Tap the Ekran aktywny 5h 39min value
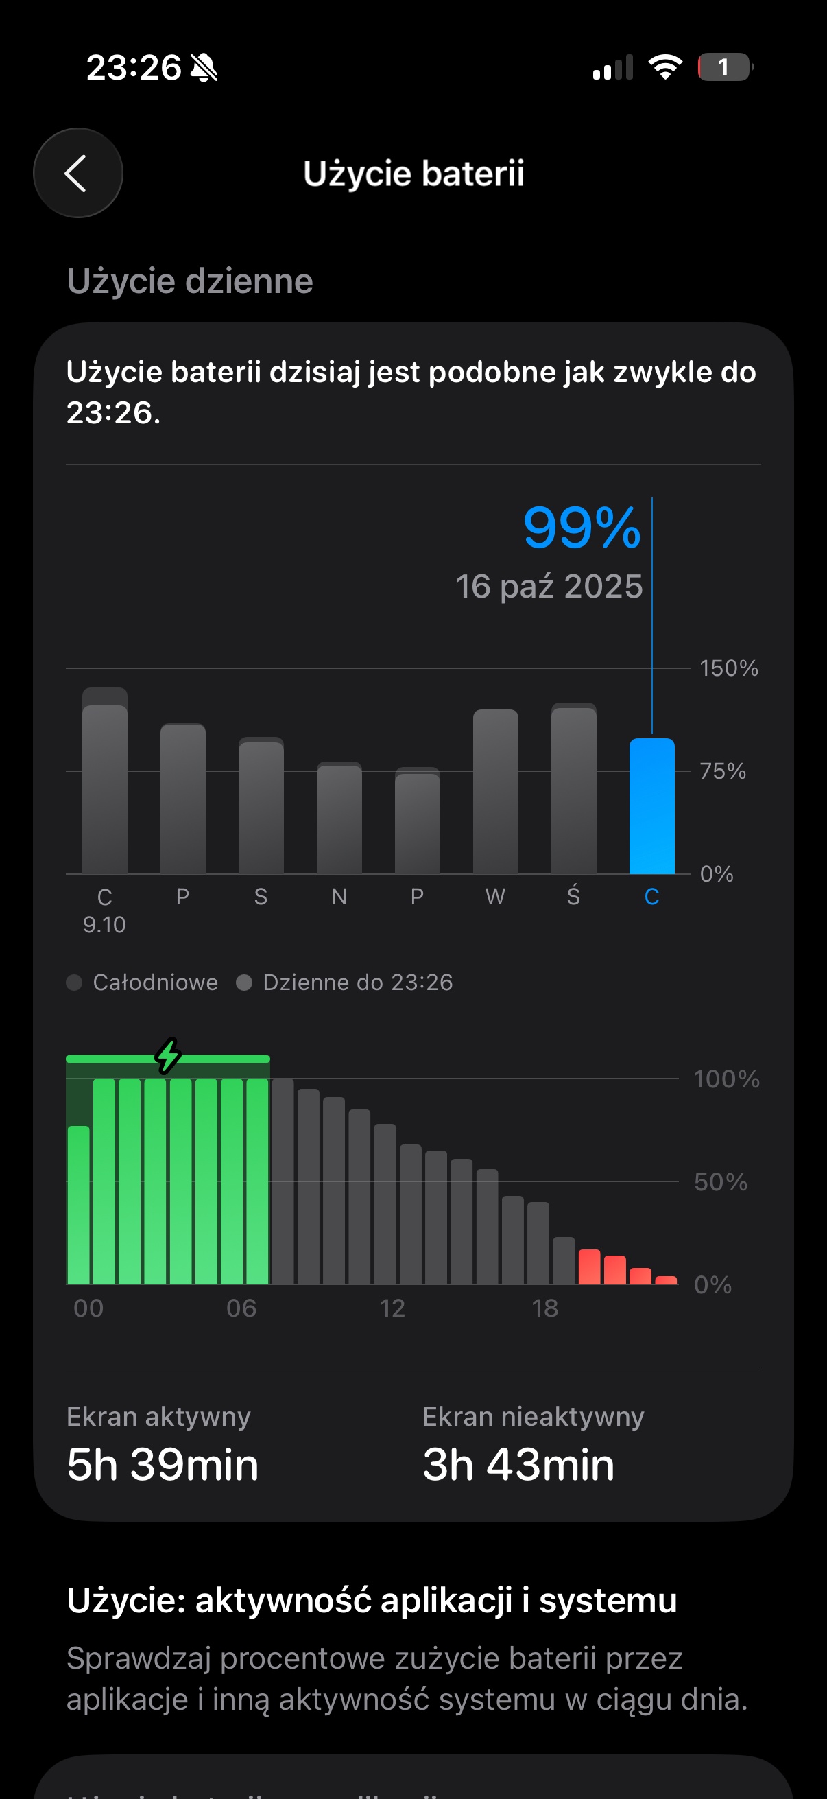The image size is (827, 1799). pyautogui.click(x=163, y=1464)
